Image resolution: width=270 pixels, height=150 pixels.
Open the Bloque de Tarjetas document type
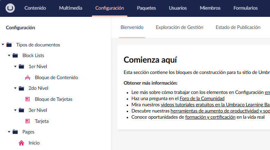pyautogui.click(x=54, y=99)
